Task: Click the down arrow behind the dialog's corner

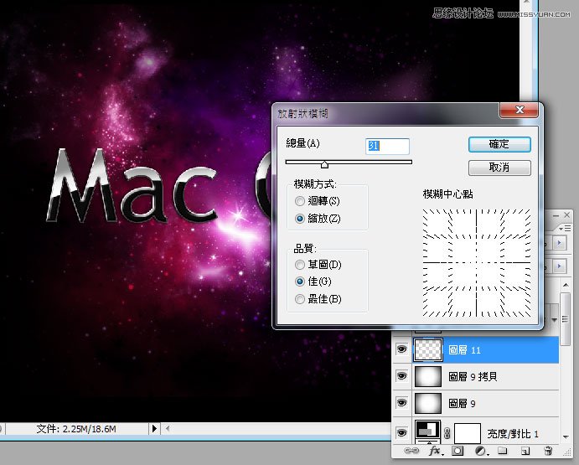Action: click(x=554, y=320)
